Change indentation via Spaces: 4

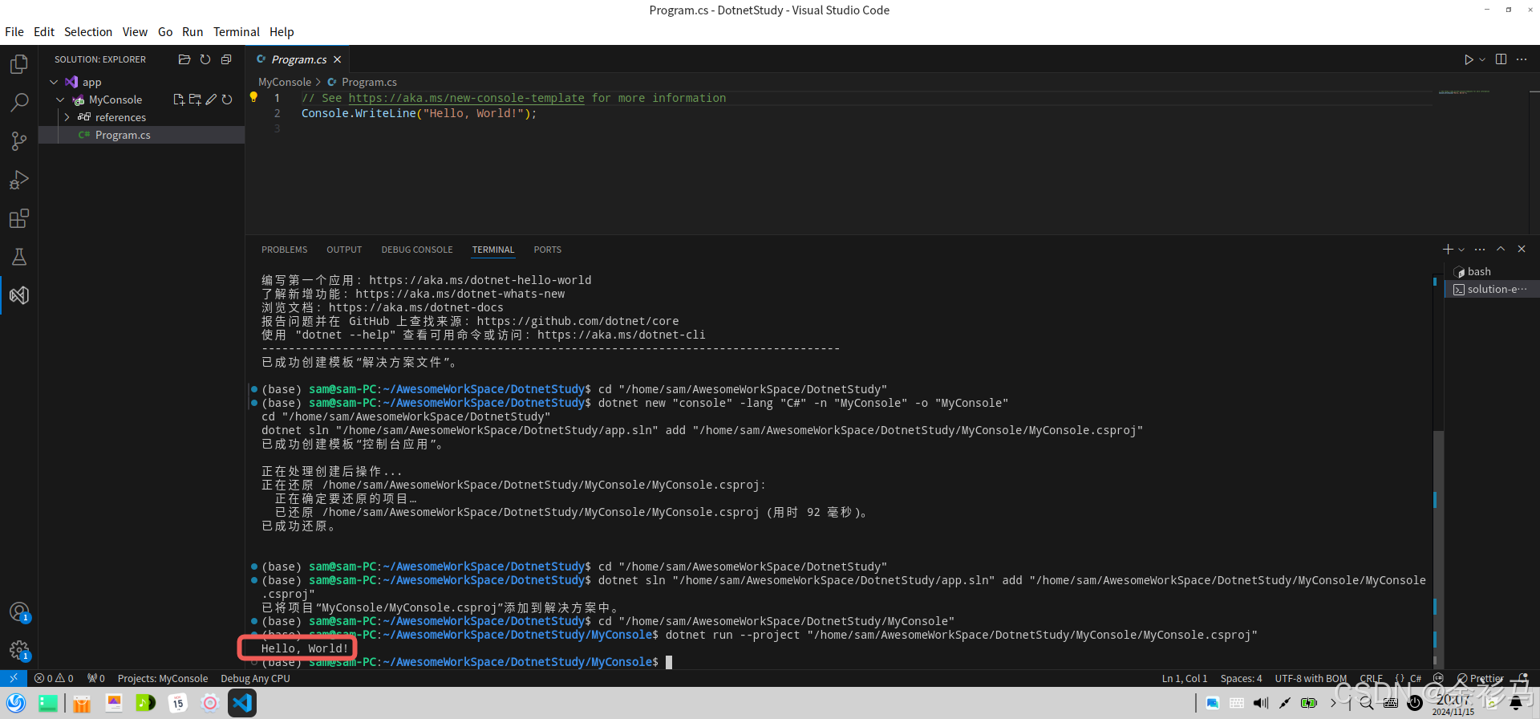(1241, 678)
